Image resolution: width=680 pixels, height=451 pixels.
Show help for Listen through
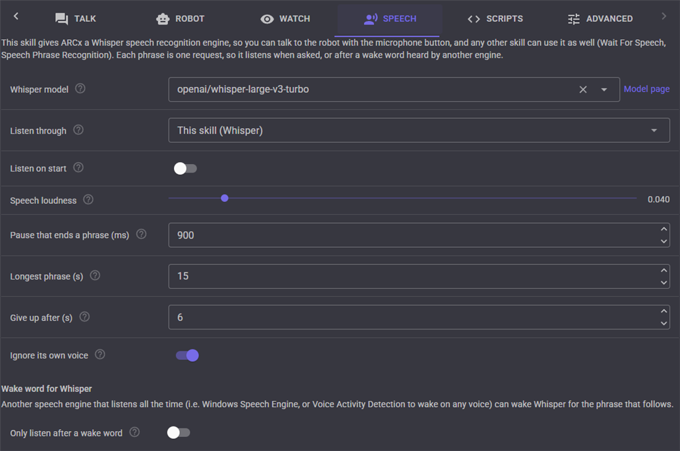pos(78,130)
